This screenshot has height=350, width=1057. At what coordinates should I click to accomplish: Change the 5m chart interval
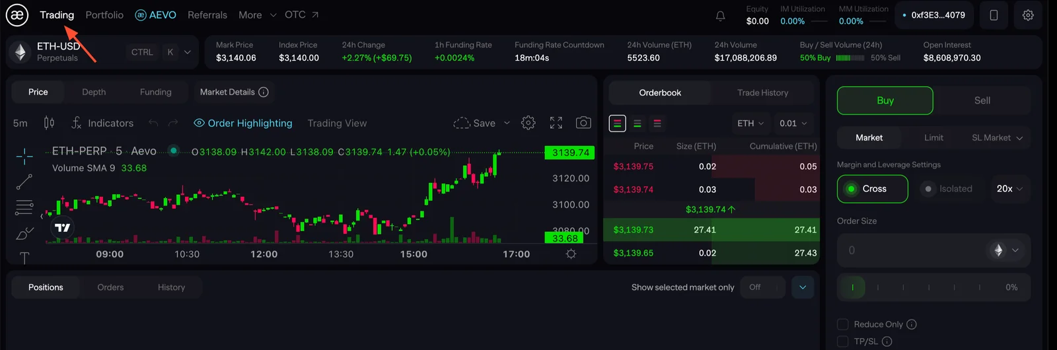[x=20, y=123]
